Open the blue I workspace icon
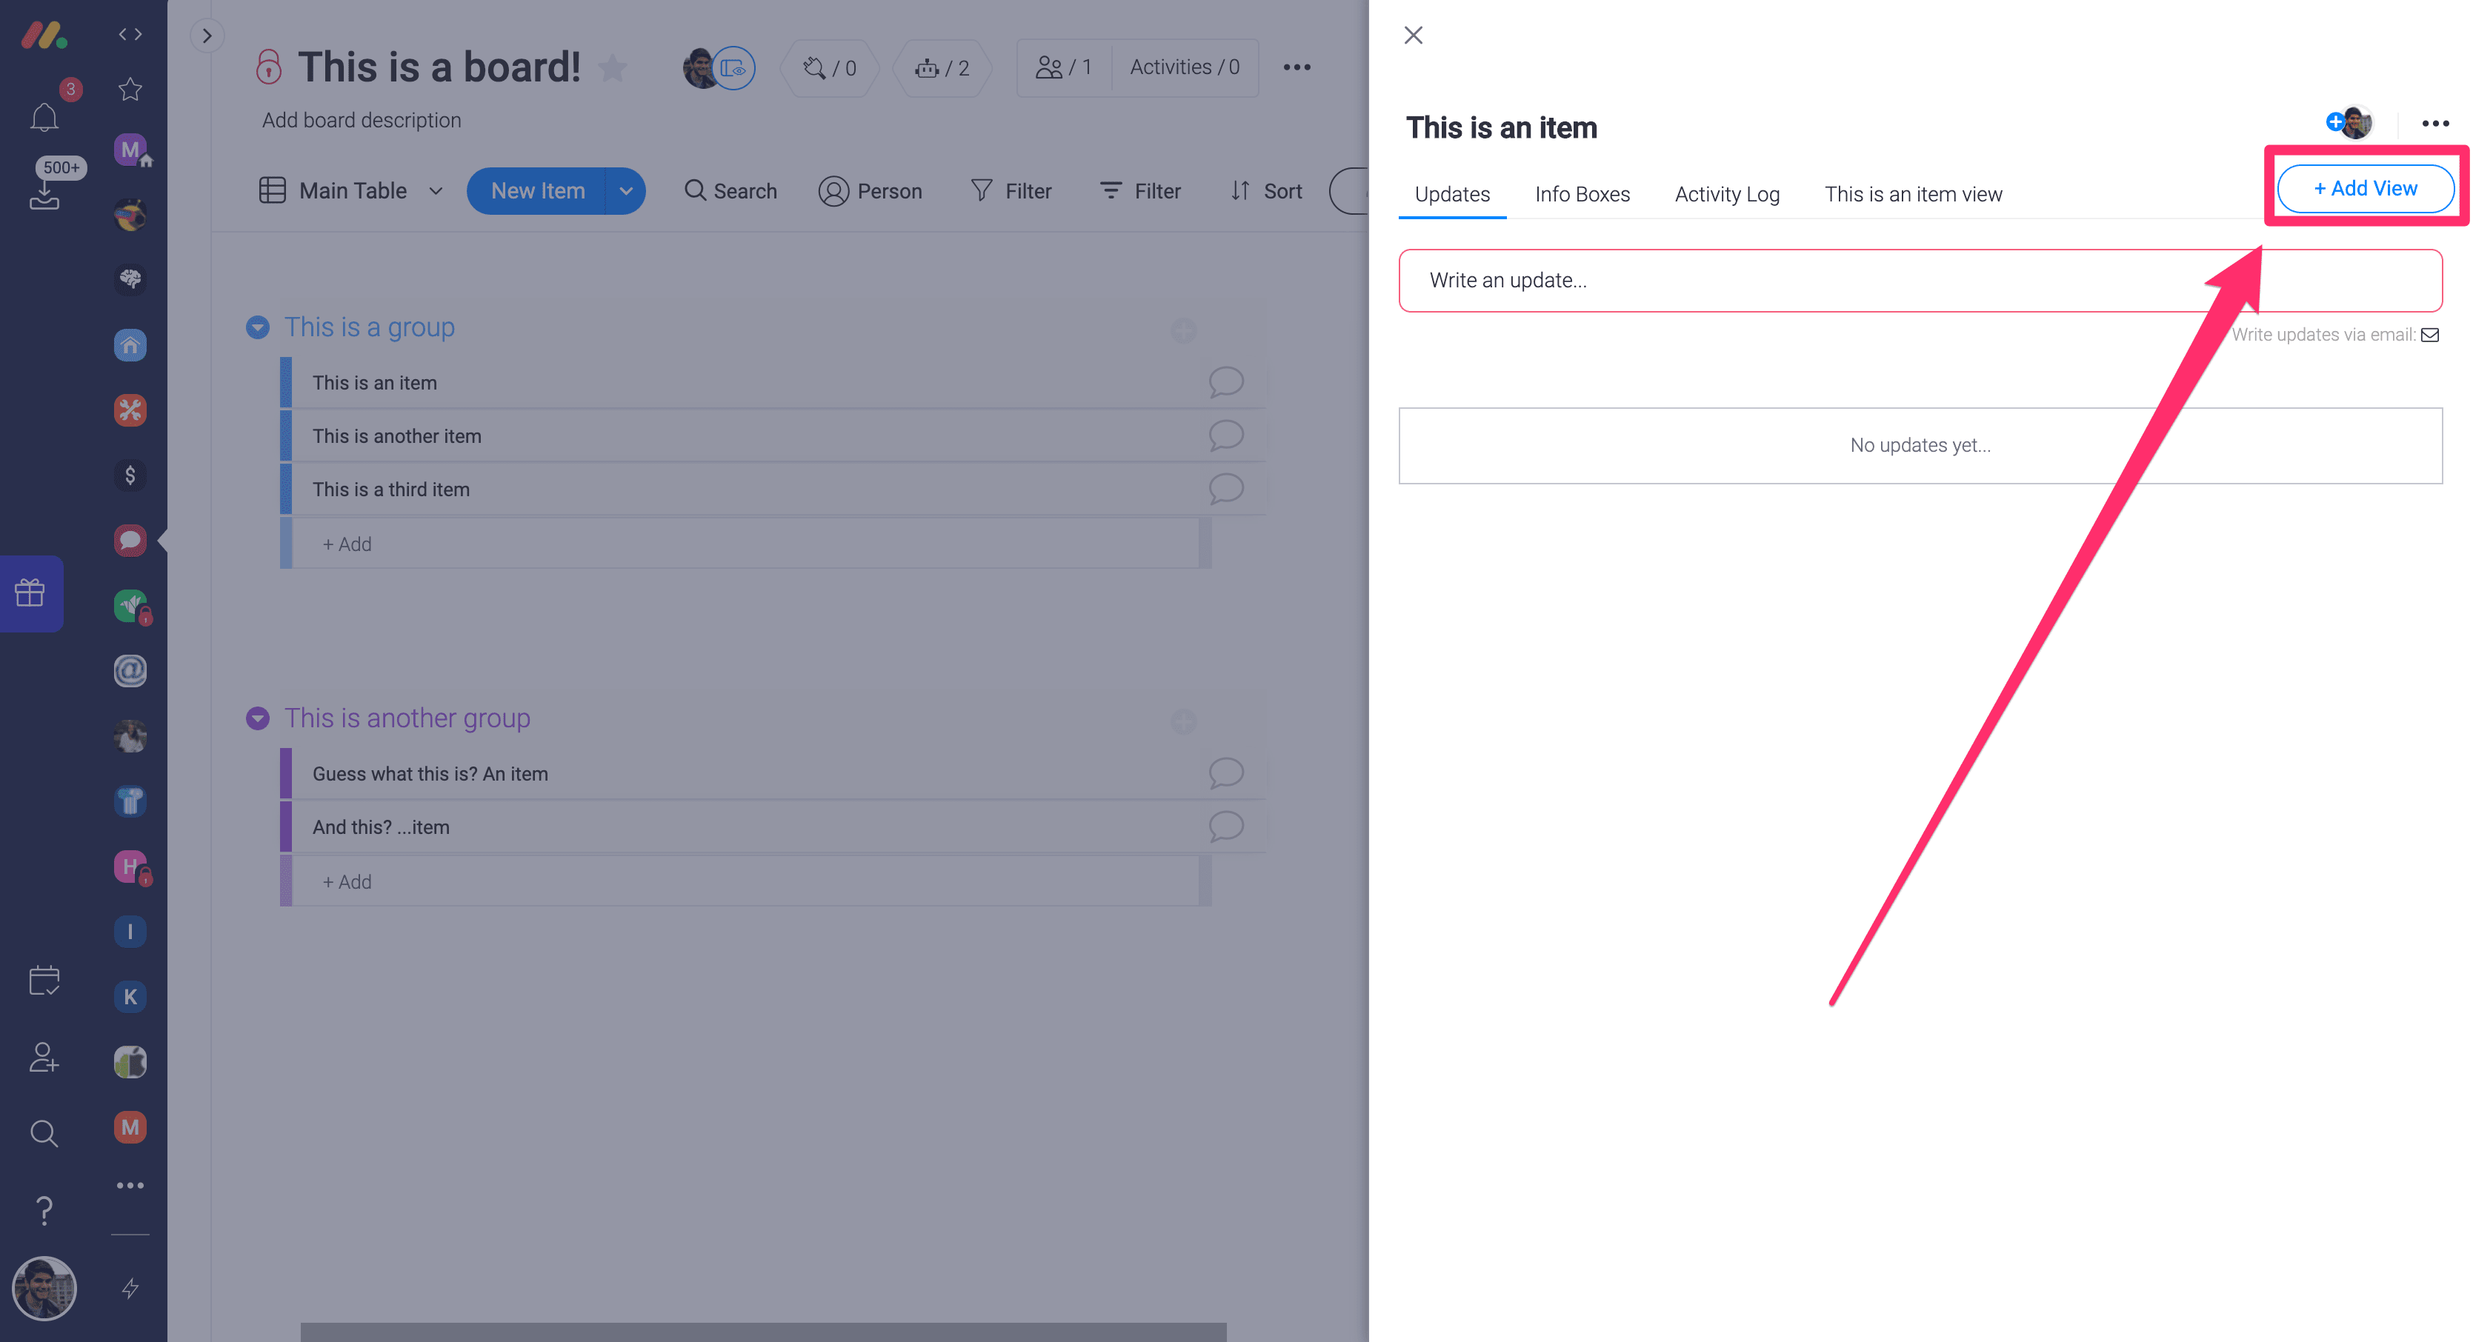Screen dimensions: 2473x1342 [130, 931]
